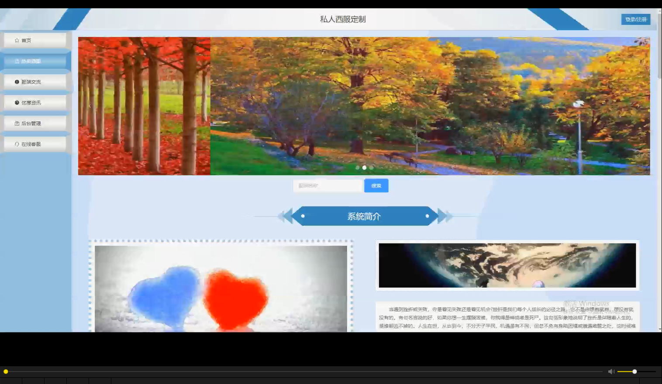Select the highlighted second sidebar menu item
The height and width of the screenshot is (384, 662).
[x=35, y=62]
